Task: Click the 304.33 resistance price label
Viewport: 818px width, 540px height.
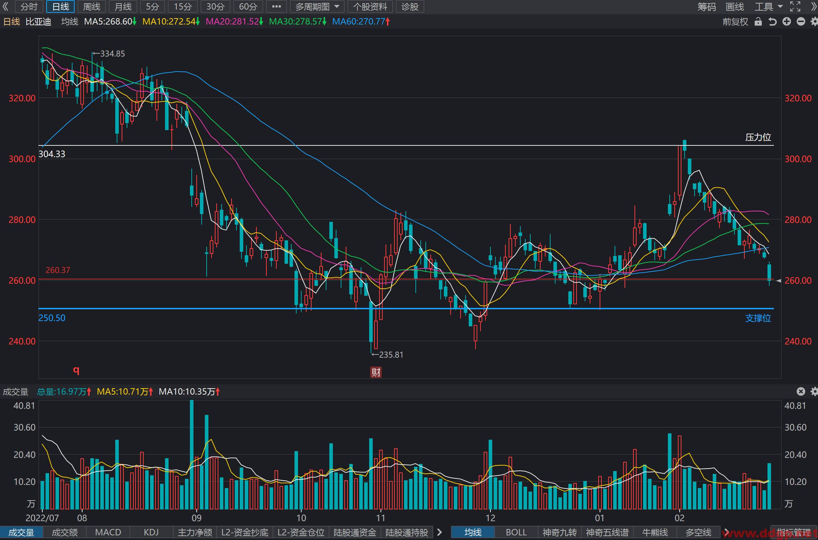Action: [52, 154]
